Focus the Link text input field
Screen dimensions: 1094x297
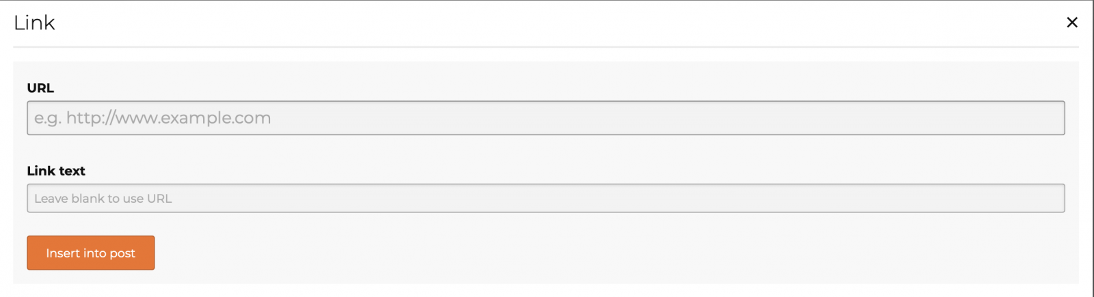tap(546, 199)
